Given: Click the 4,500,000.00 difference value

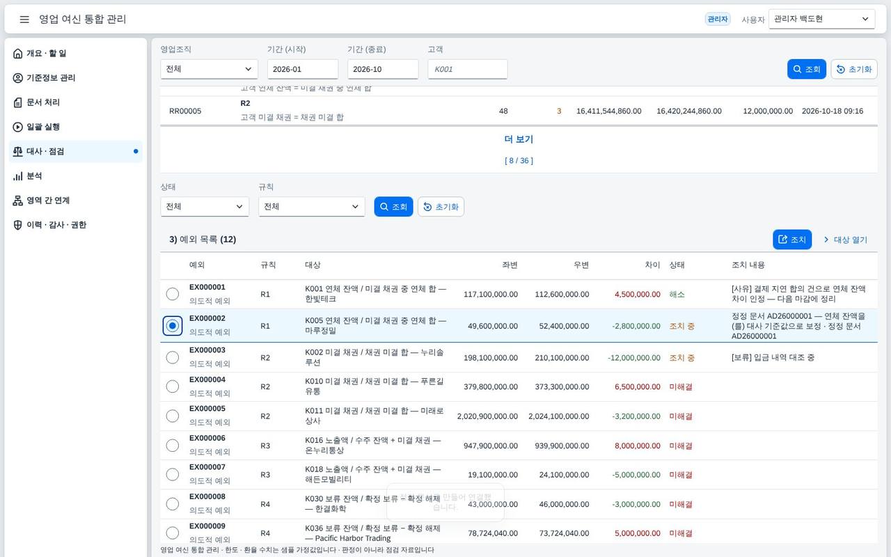Looking at the screenshot, I should (x=638, y=295).
